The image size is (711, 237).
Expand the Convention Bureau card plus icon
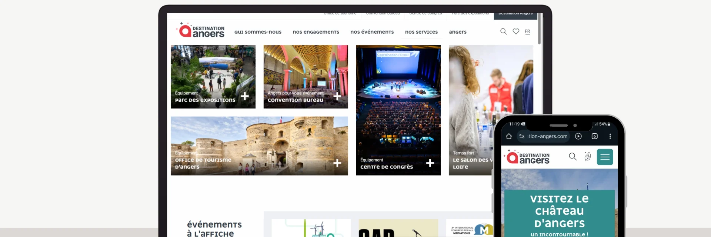[x=337, y=96]
